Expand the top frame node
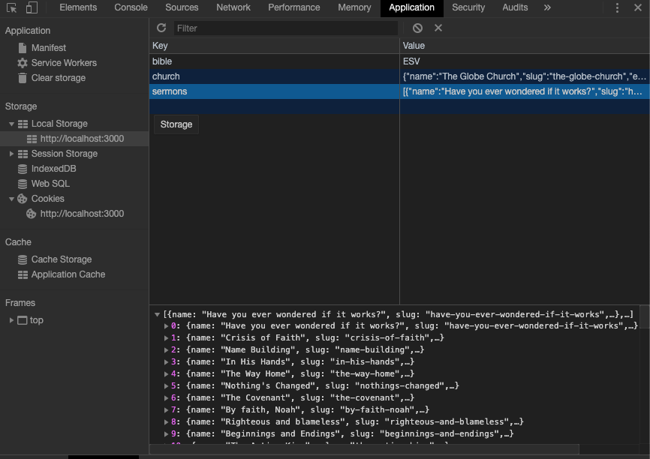This screenshot has height=459, width=650. click(11, 320)
